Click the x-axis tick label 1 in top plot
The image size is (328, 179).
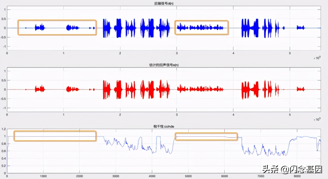click(64, 53)
